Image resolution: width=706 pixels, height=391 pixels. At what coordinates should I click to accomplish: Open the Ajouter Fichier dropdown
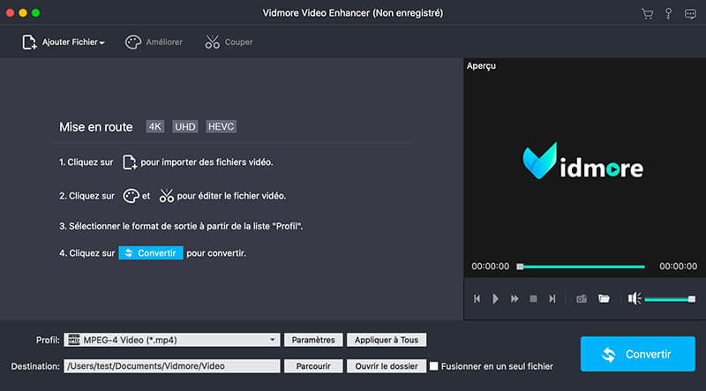pos(64,41)
